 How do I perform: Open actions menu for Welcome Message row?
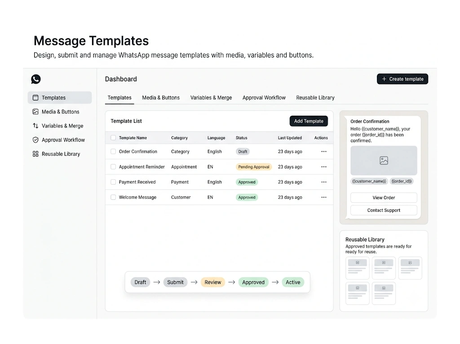click(324, 197)
